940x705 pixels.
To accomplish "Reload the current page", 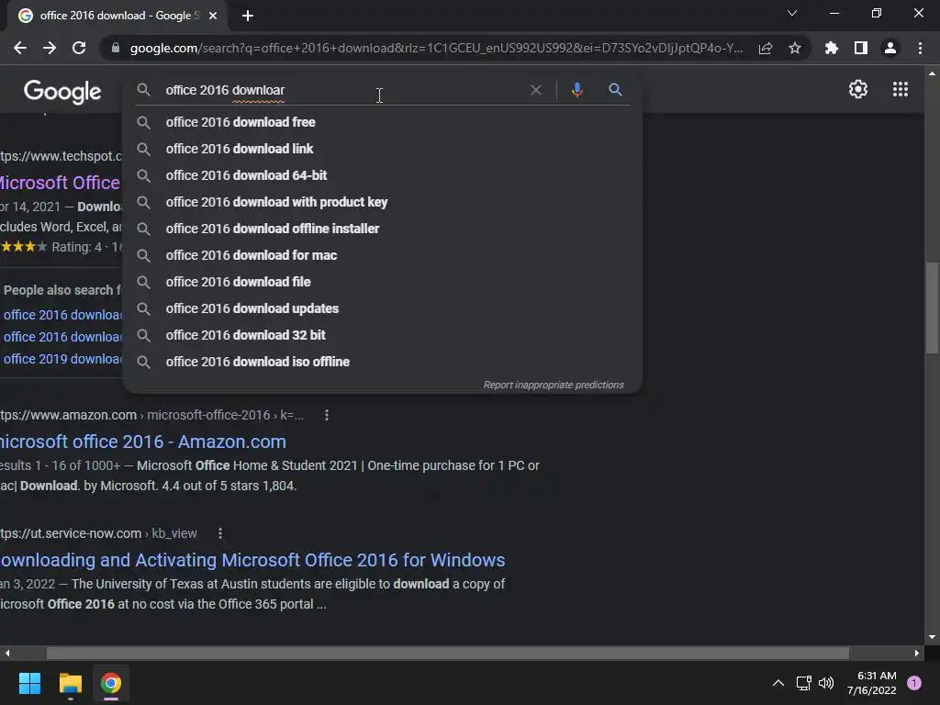I will [x=79, y=48].
